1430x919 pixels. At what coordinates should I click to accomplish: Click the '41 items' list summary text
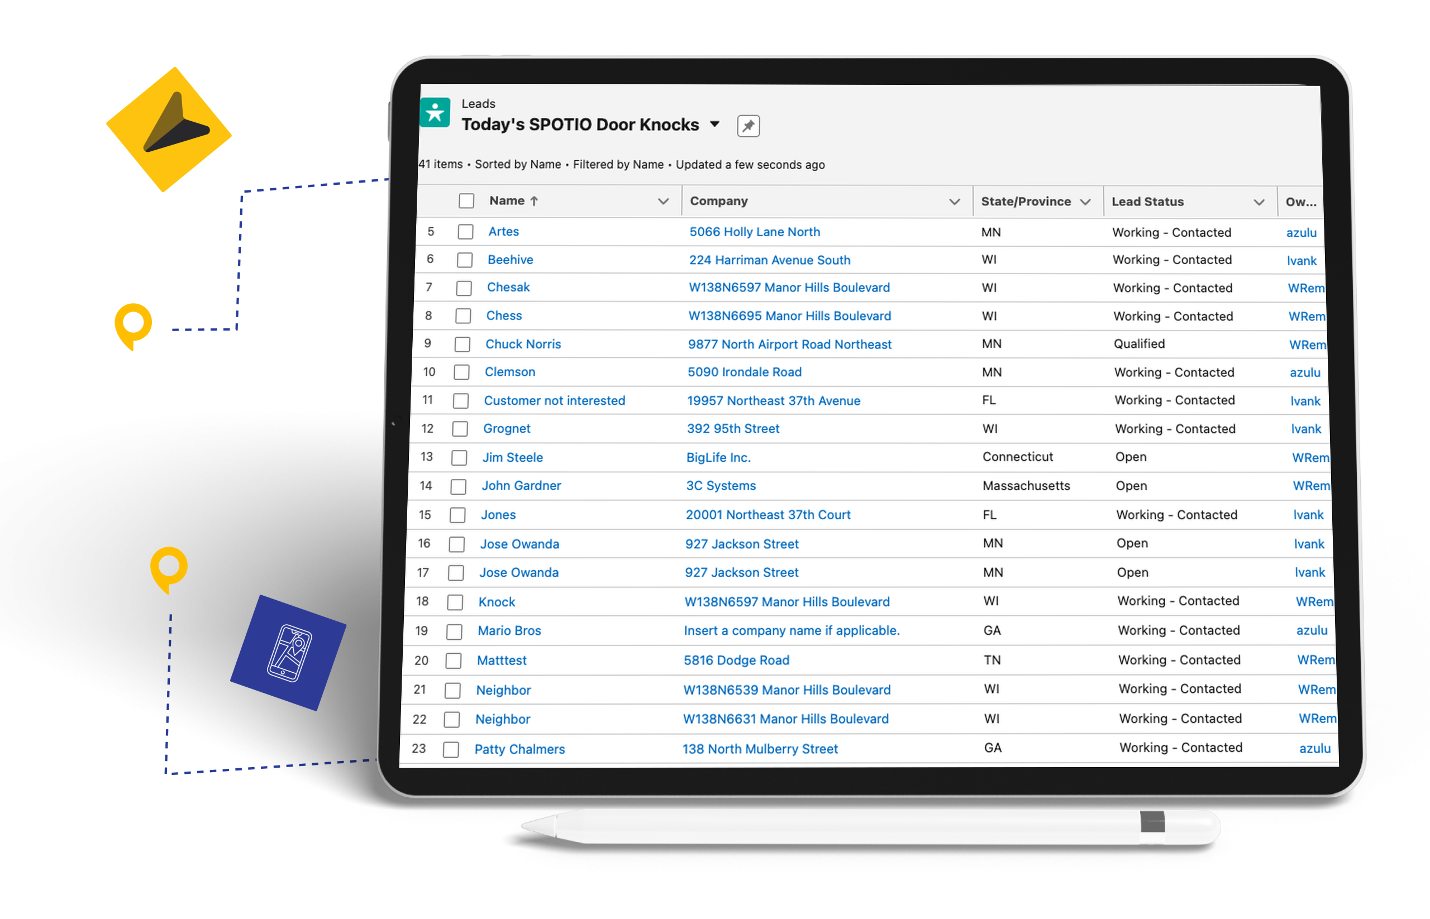click(441, 164)
